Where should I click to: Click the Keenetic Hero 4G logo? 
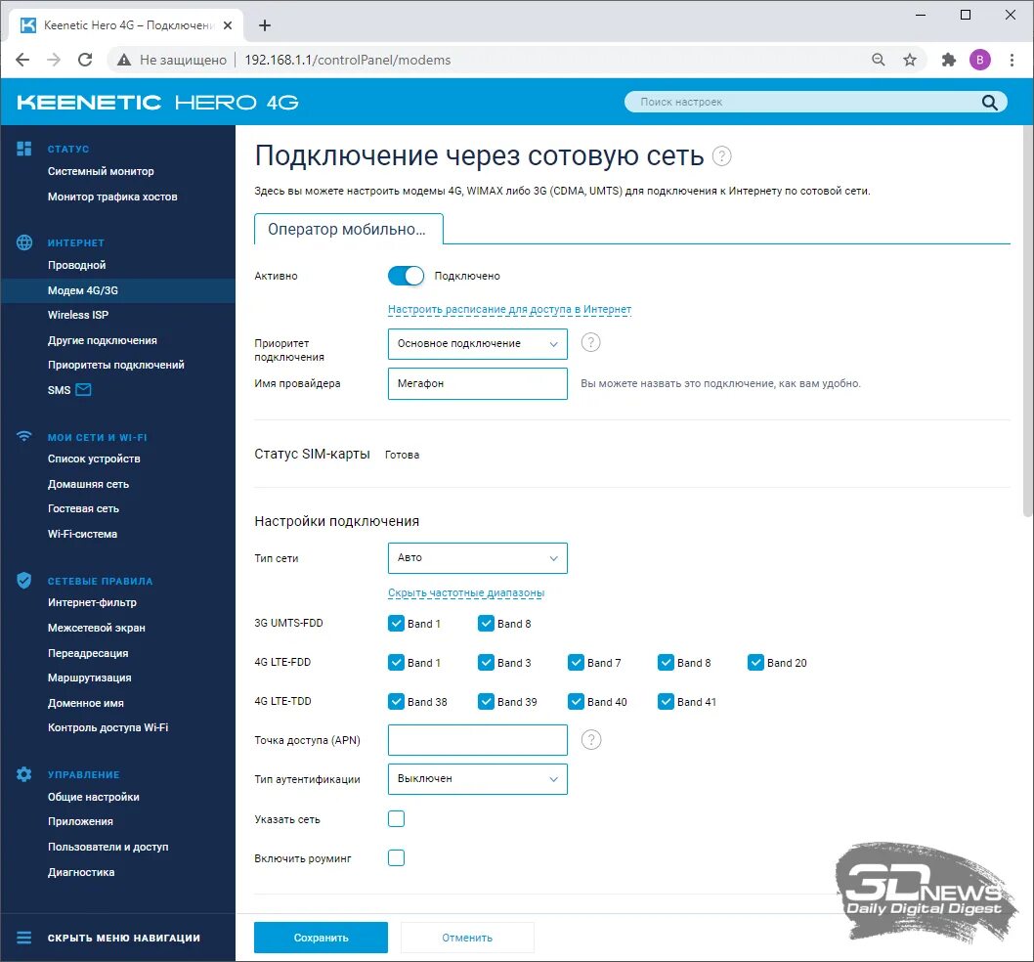(157, 103)
